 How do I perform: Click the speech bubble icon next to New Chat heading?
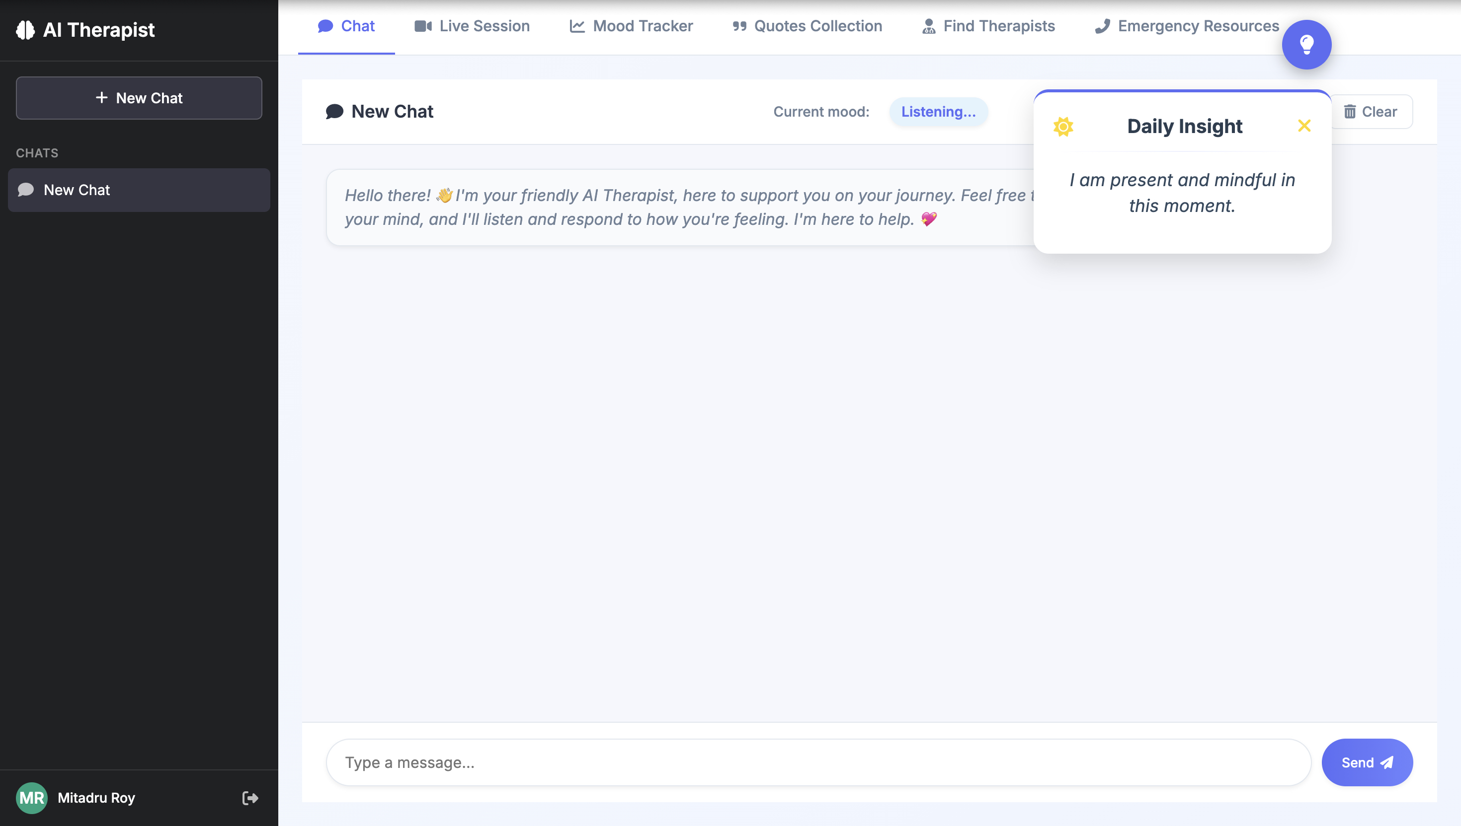point(334,111)
